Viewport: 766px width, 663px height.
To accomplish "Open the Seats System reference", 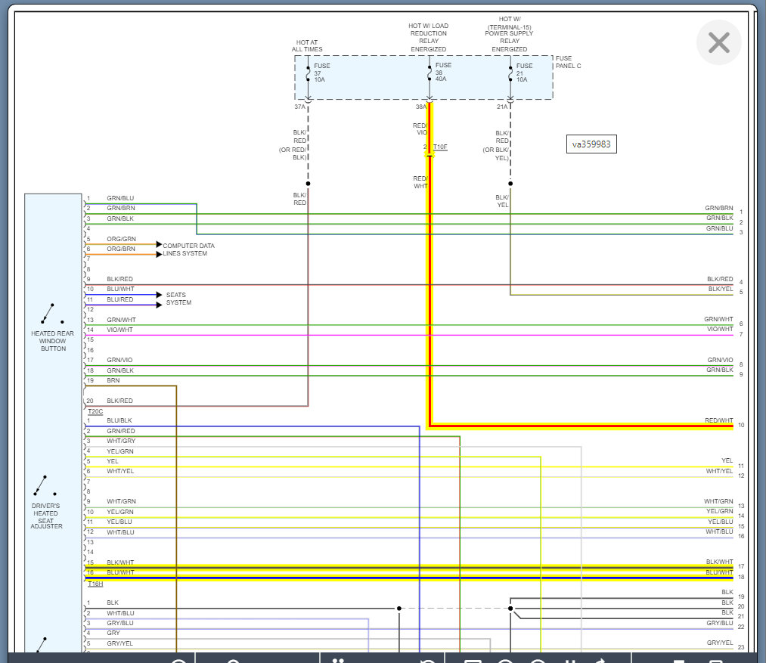I will click(178, 299).
